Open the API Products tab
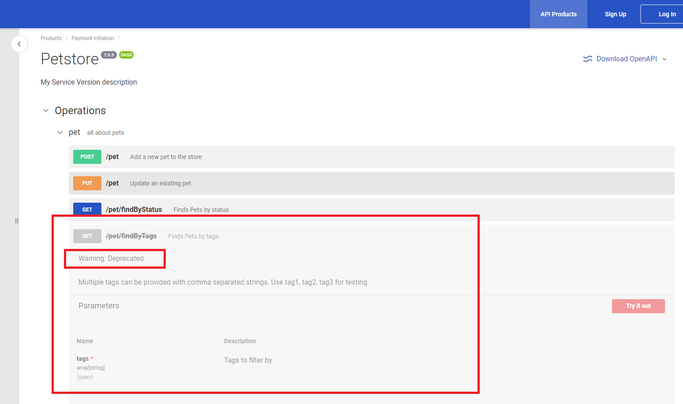This screenshot has width=683, height=404. point(558,14)
